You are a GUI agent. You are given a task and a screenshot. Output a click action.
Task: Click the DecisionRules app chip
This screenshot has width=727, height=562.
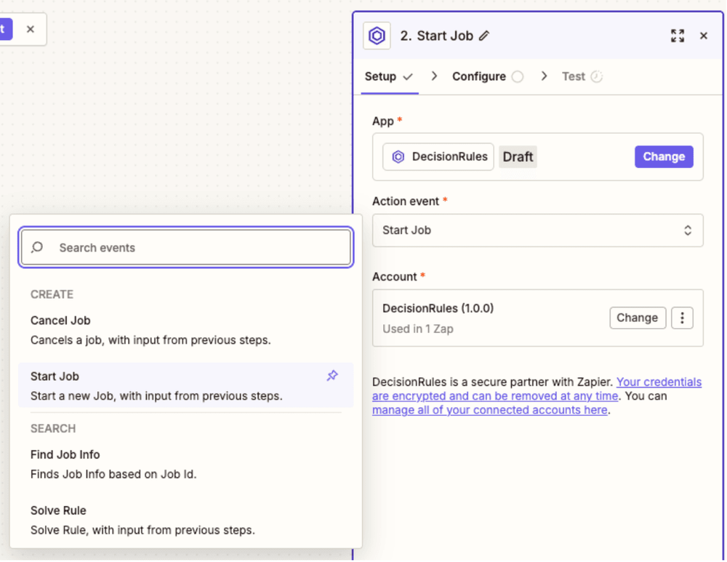pos(438,157)
